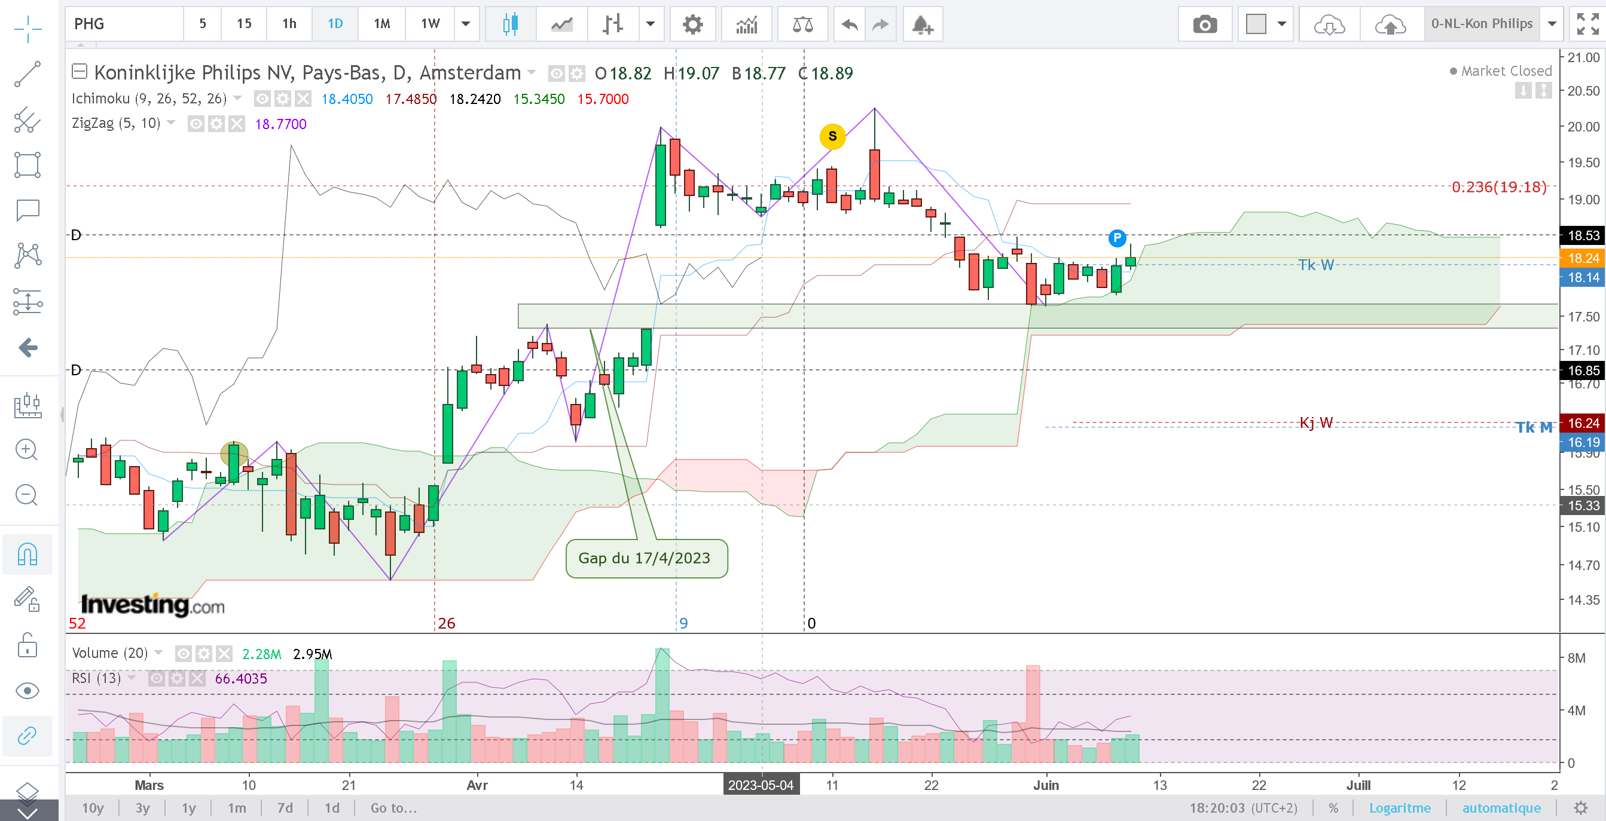
Task: Click the PHG symbol input field
Action: tap(125, 24)
